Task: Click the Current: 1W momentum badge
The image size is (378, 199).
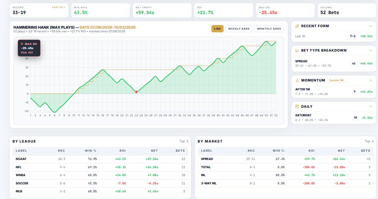Action: point(336,80)
